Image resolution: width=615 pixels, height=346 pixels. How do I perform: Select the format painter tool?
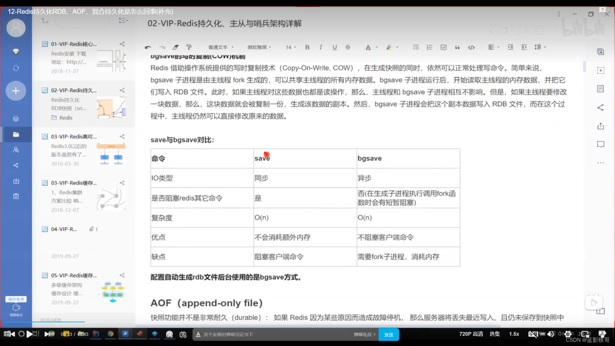[189, 47]
